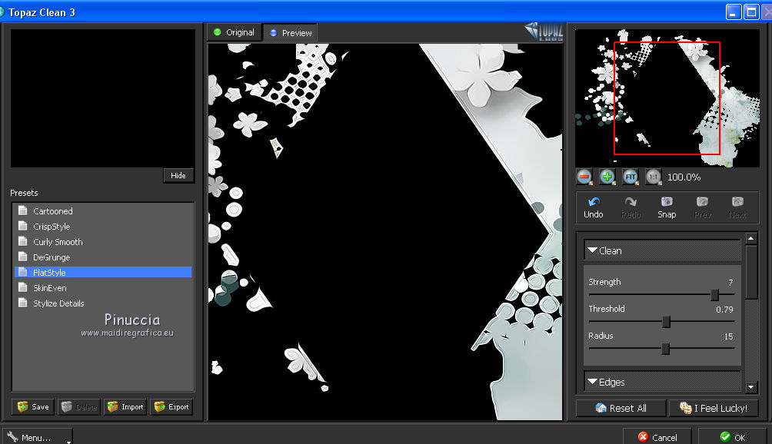Go to Prev snapshot
Image resolution: width=772 pixels, height=444 pixels.
coord(703,207)
